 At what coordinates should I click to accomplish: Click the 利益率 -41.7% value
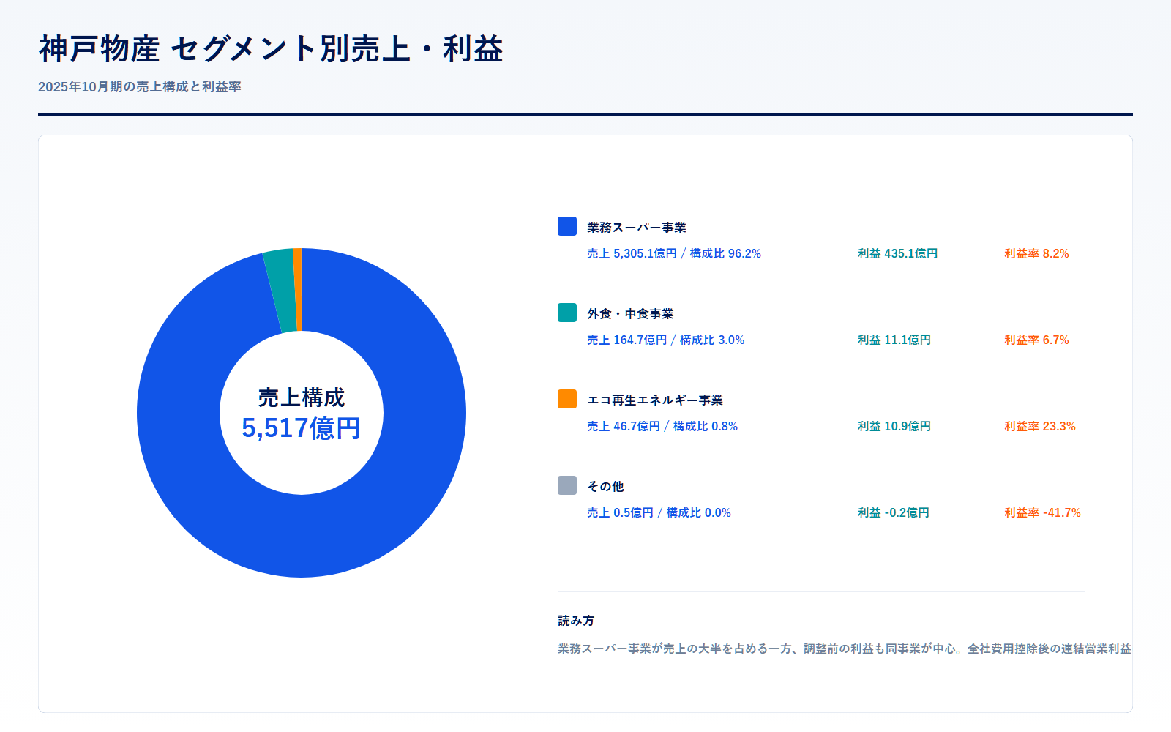(x=1042, y=512)
